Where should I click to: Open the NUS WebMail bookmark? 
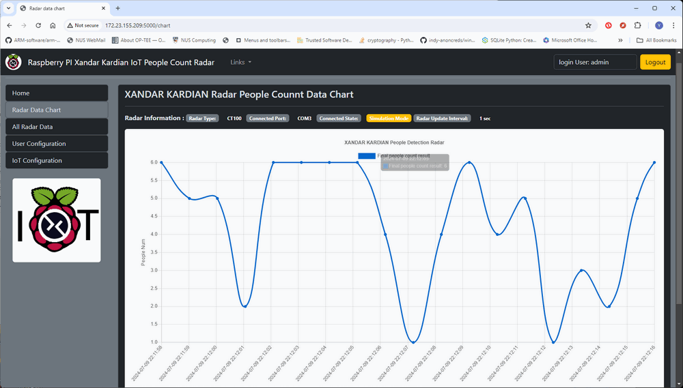[86, 40]
